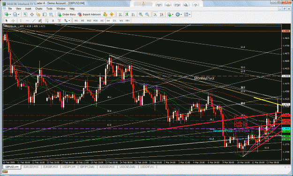Screen dimensions: 293x176
Task: Open the Periods dropdown arrow
Action: 181,15
